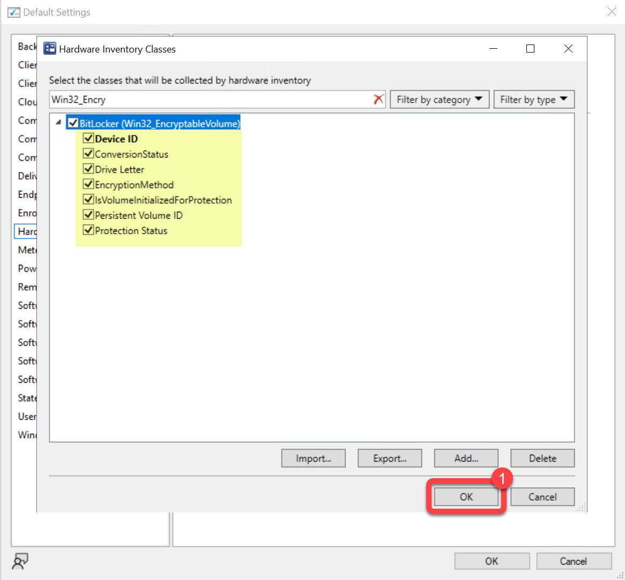Maximize the Hardware Inventory Classes dialog
Viewport: 625px width, 580px height.
(530, 49)
